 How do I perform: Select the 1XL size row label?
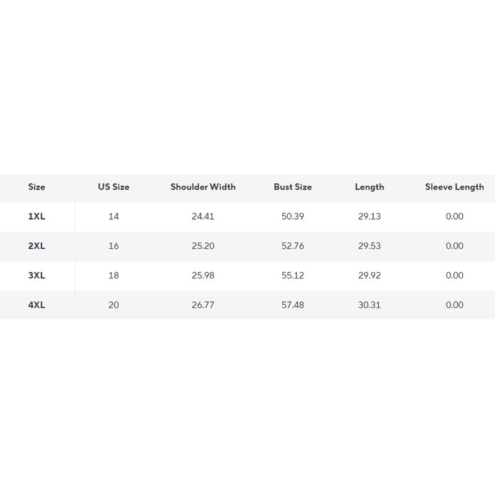click(x=37, y=217)
